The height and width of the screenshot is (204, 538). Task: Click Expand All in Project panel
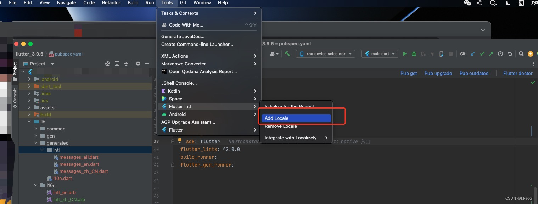point(117,64)
